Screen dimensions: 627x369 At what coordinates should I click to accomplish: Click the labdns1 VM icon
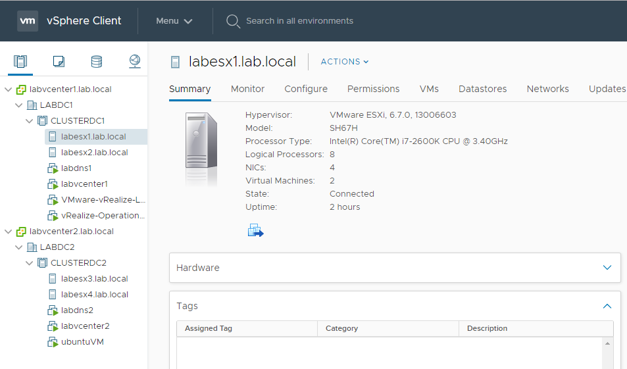tap(53, 168)
